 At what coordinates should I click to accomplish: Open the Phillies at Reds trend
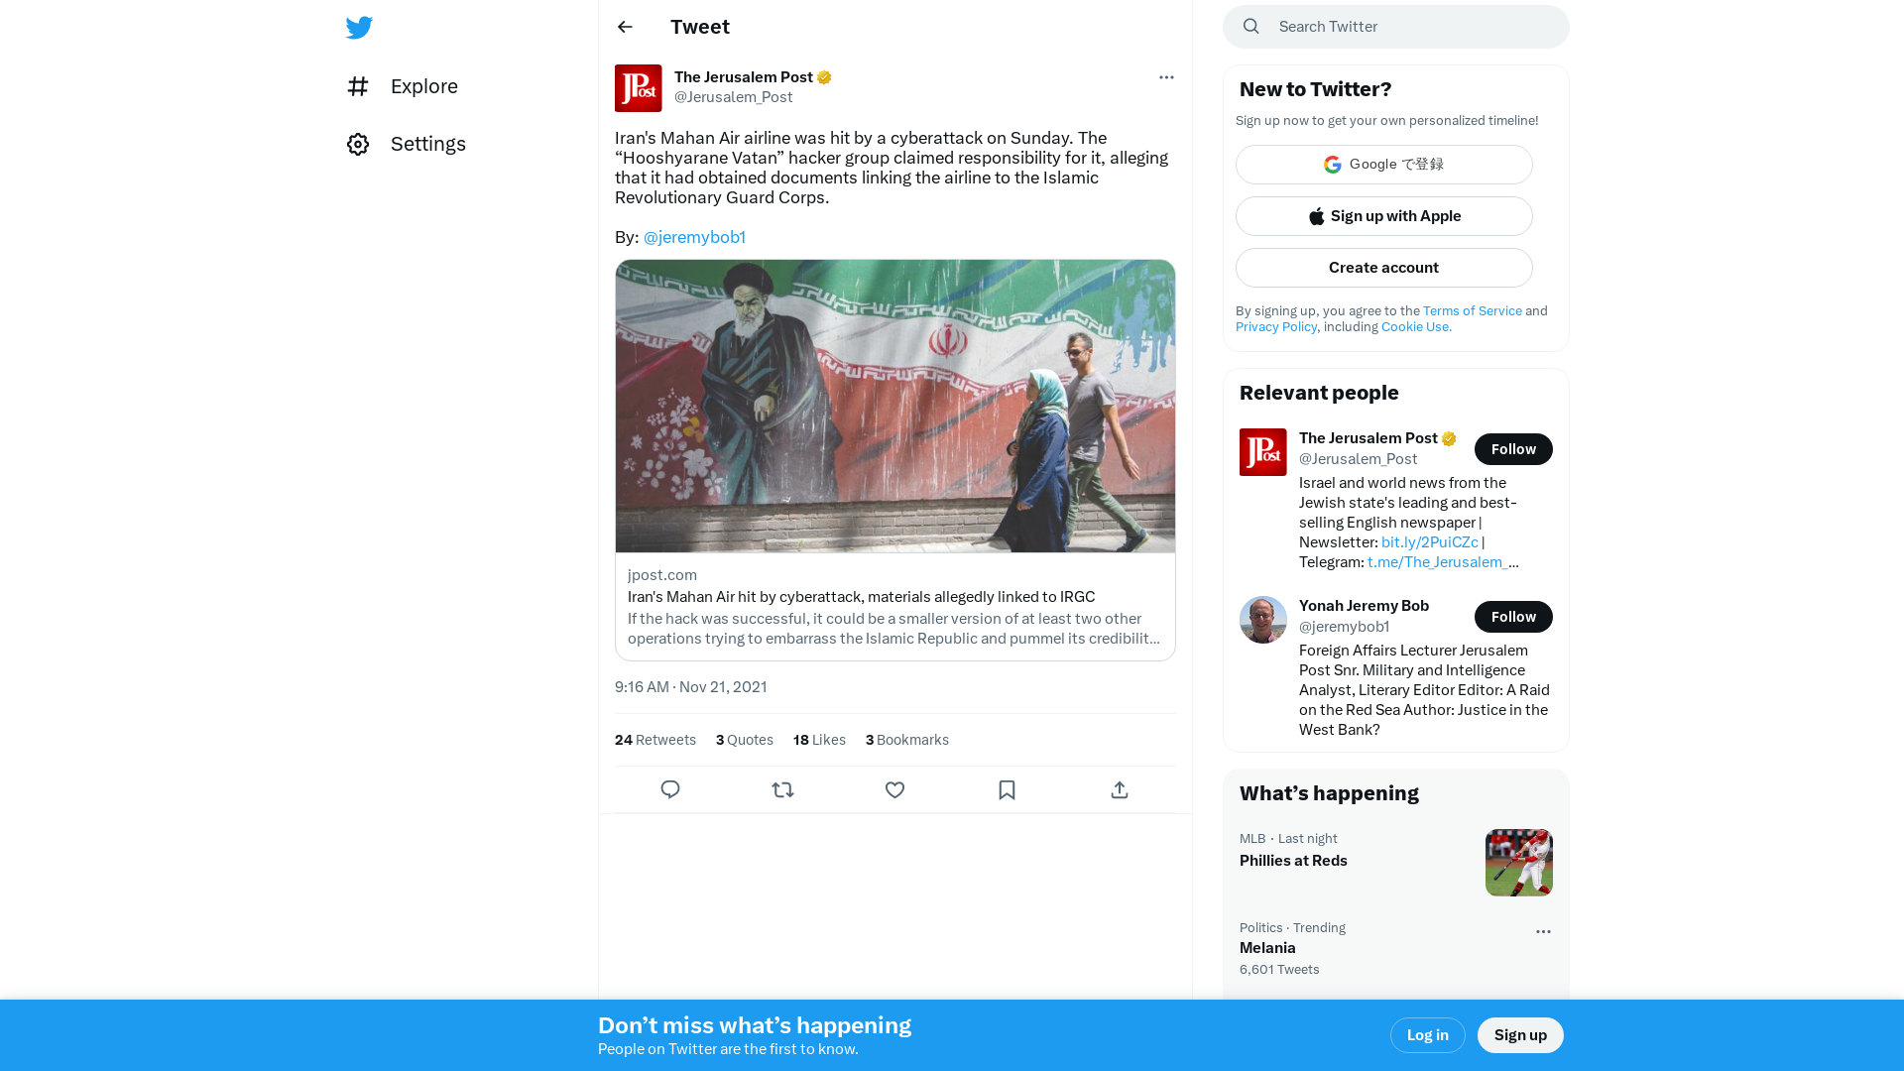pyautogui.click(x=1293, y=861)
